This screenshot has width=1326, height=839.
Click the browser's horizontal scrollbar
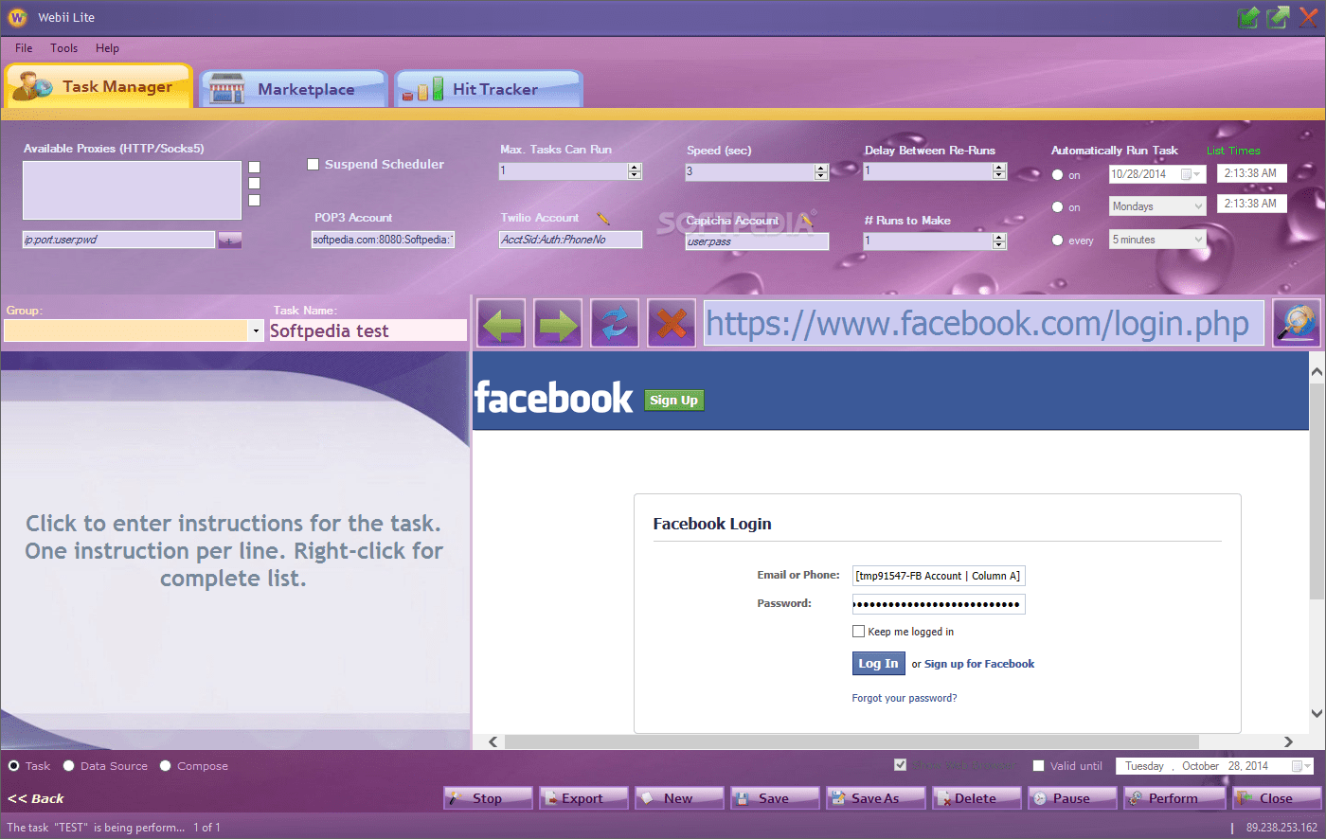(x=851, y=741)
